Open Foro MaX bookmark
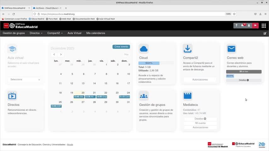Viewport: 269px width, 151px height. [52, 19]
